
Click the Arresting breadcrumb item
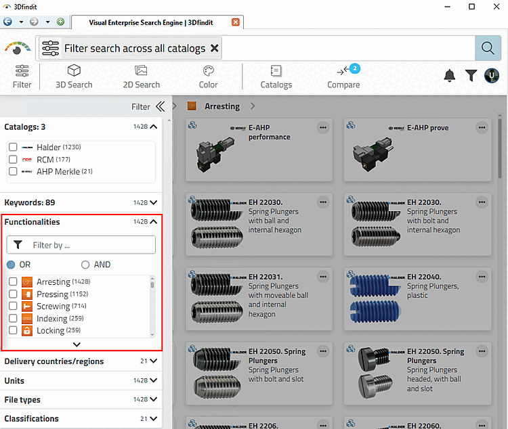pos(221,106)
